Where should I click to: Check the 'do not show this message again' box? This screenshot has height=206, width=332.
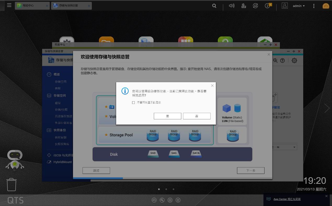click(133, 103)
